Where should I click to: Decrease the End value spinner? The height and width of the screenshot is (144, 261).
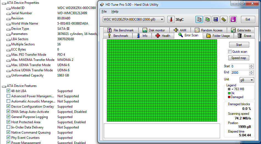click(x=251, y=74)
